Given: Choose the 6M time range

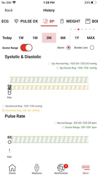Looking at the screenshot, I should [63, 38].
